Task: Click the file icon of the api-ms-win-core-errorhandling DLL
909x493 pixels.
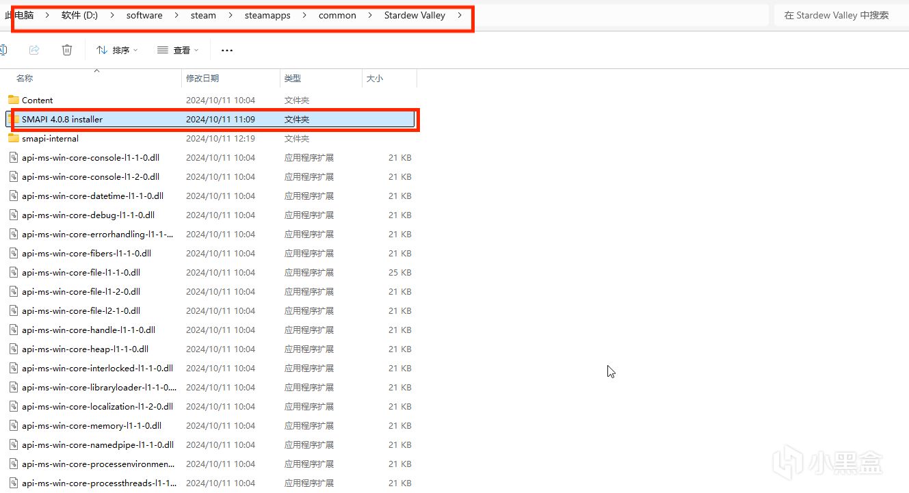Action: [x=14, y=234]
